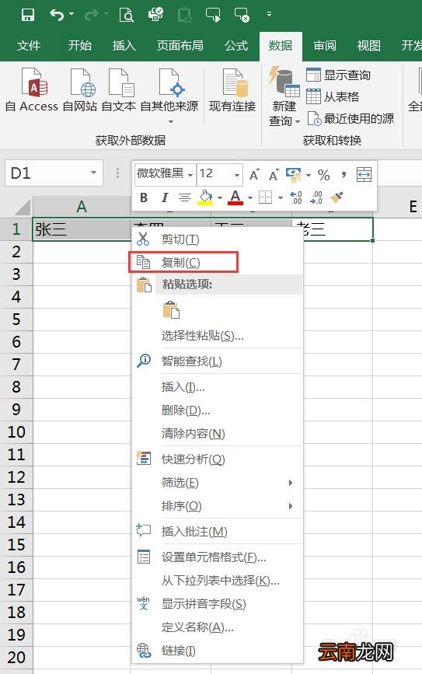This screenshot has width=422, height=674.
Task: Open the 文件 tab
Action: (x=28, y=46)
